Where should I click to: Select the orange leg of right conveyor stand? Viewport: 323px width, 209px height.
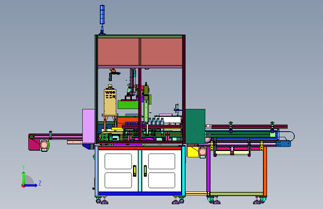265,171
